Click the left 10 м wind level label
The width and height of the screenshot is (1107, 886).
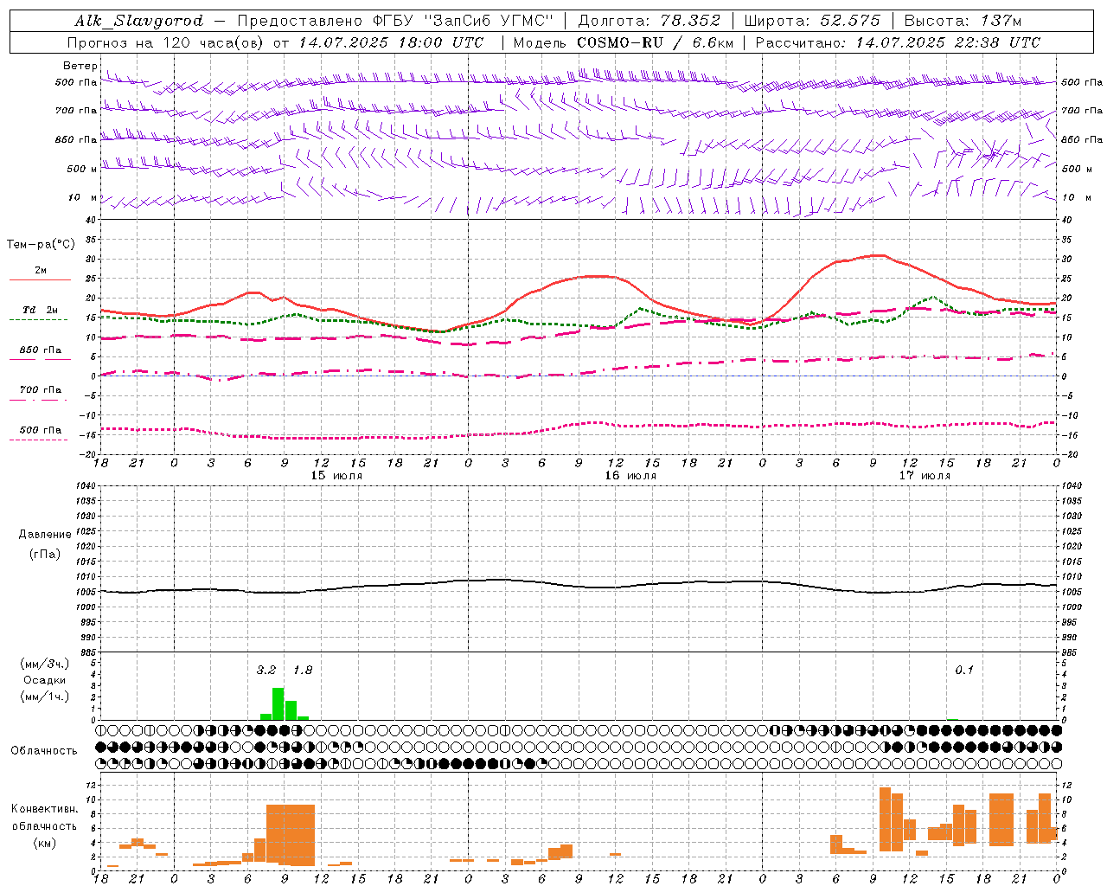point(82,198)
